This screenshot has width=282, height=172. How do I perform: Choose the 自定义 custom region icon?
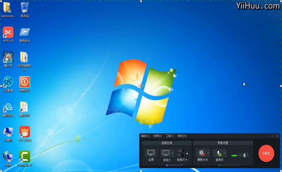pyautogui.click(x=166, y=153)
